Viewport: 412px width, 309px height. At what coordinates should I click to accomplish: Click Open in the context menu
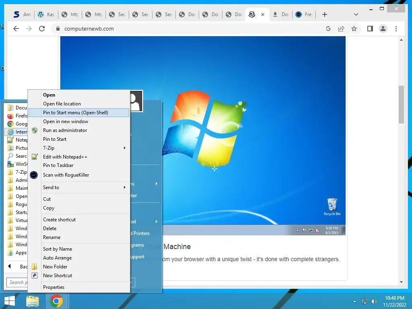point(79,95)
